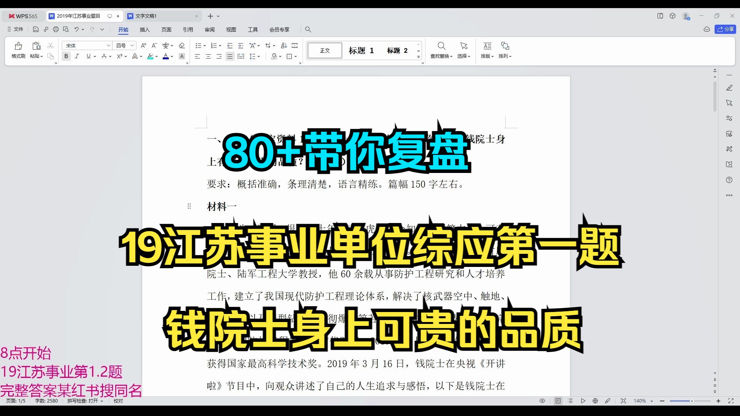740x416 pixels.
Task: Decrease paragraph indent
Action: [230, 45]
